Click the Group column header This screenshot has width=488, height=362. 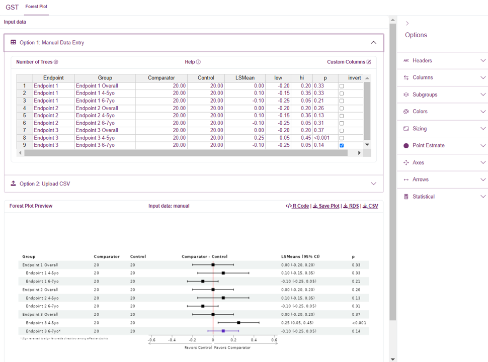tap(105, 78)
